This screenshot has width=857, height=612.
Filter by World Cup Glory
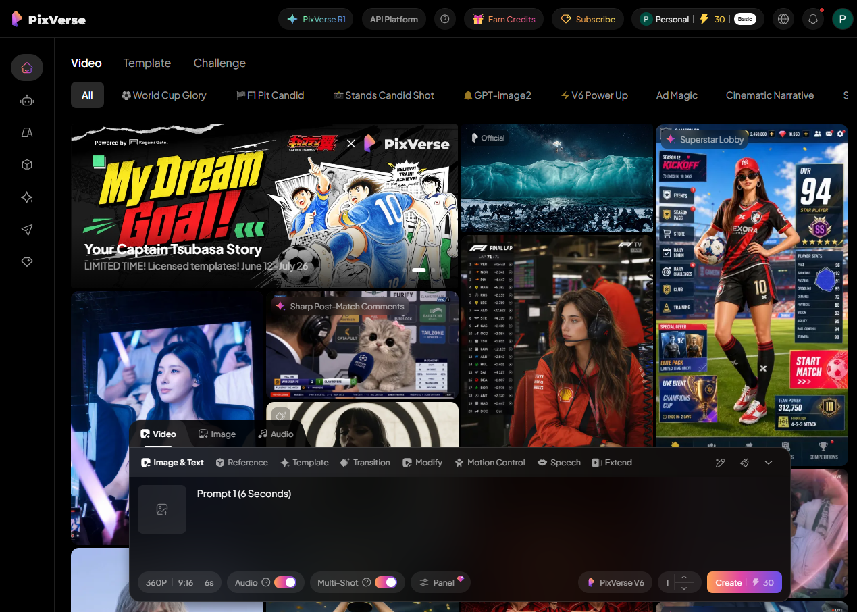coord(164,95)
